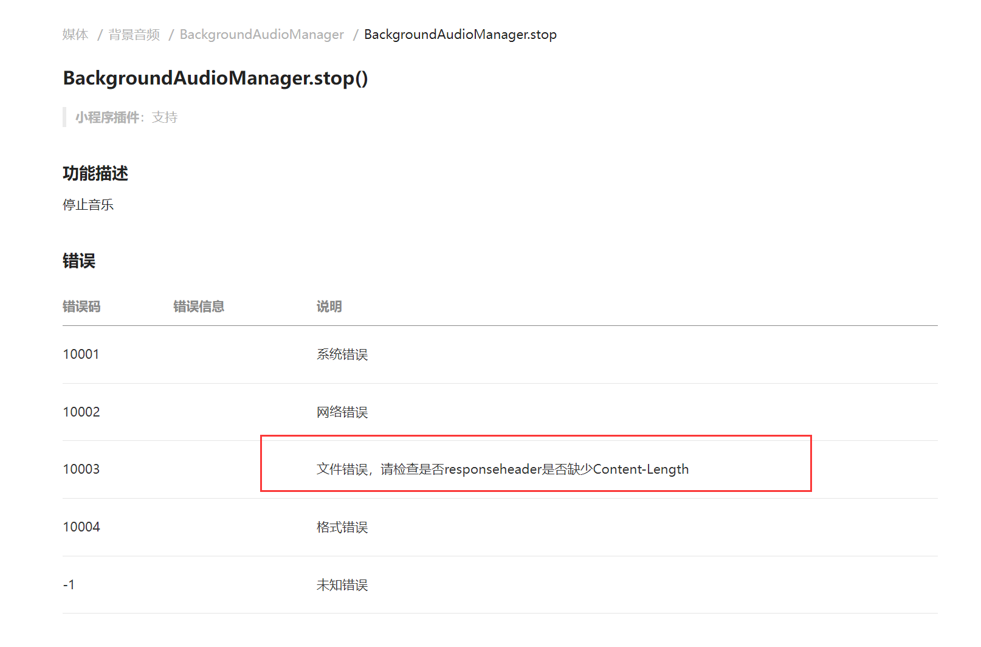Select the BackgroundAudioManager.stop() page title
Viewport: 981px width, 647px height.
pyautogui.click(x=216, y=78)
